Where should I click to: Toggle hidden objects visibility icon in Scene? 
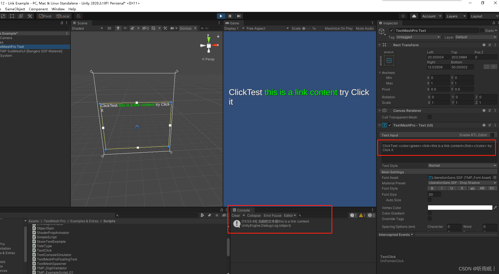click(145, 28)
